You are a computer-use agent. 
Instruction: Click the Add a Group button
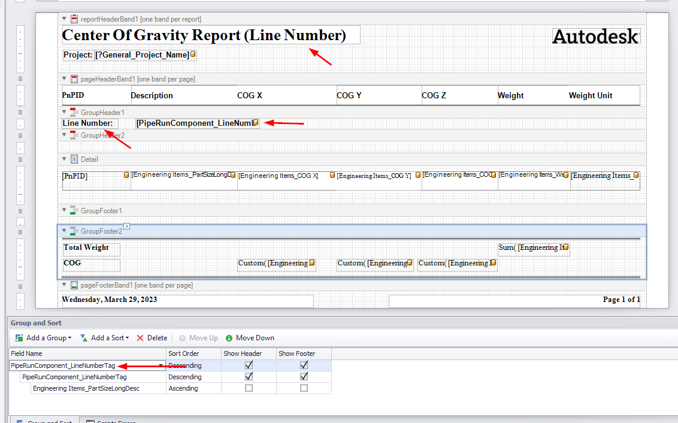(x=42, y=337)
